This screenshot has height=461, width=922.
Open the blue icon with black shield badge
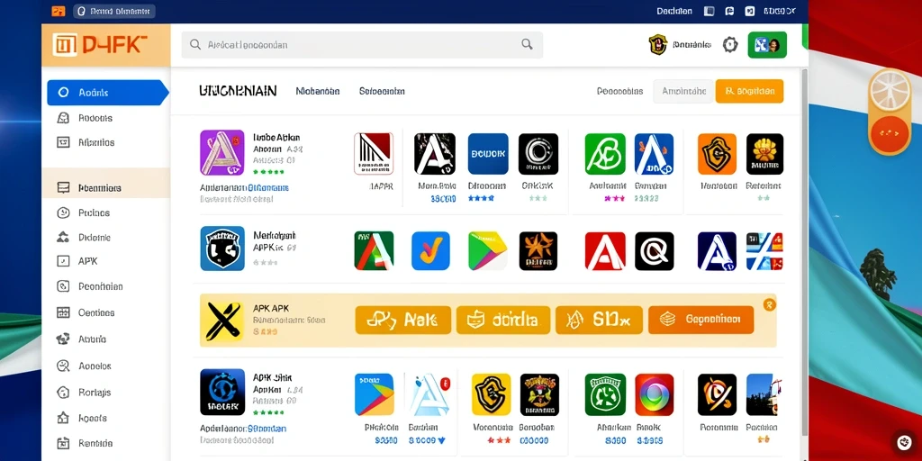click(x=222, y=249)
